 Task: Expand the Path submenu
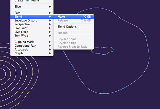click(17, 13)
